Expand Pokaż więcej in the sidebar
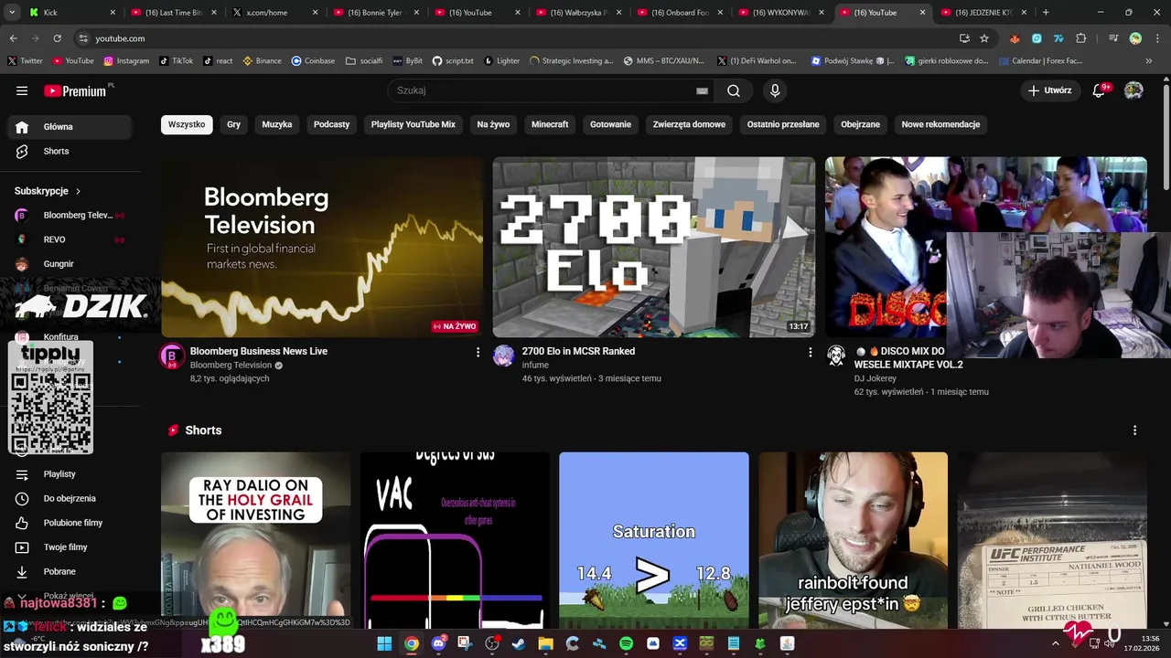This screenshot has height=658, width=1171. (70, 596)
